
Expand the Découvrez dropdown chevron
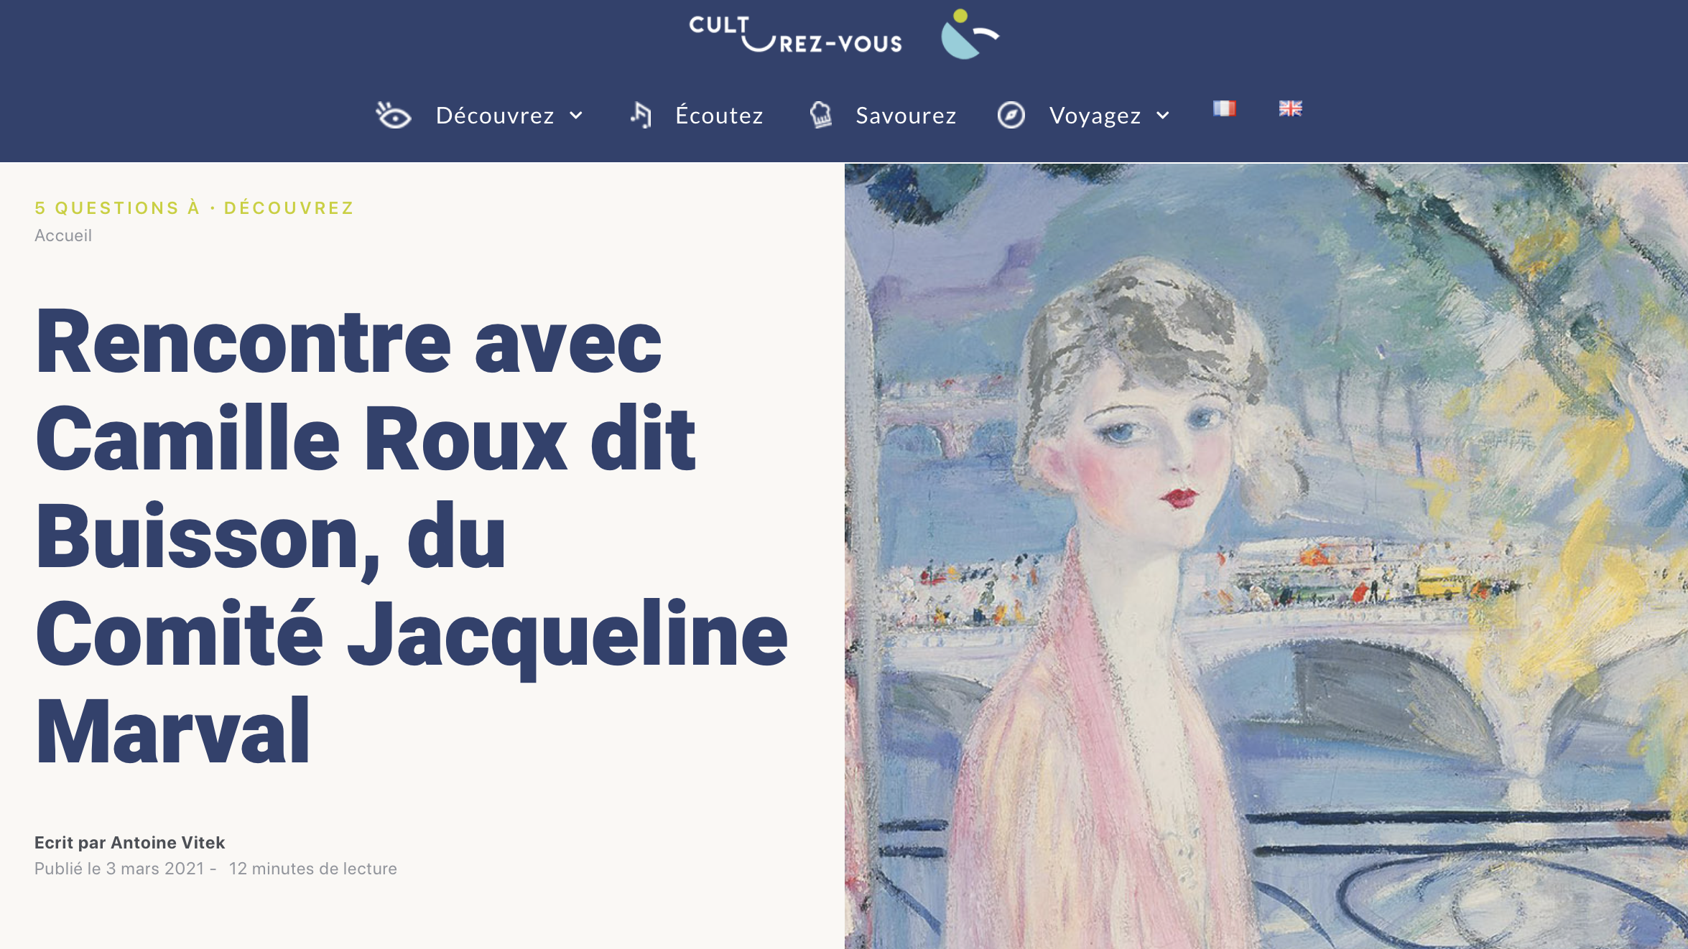pyautogui.click(x=576, y=116)
